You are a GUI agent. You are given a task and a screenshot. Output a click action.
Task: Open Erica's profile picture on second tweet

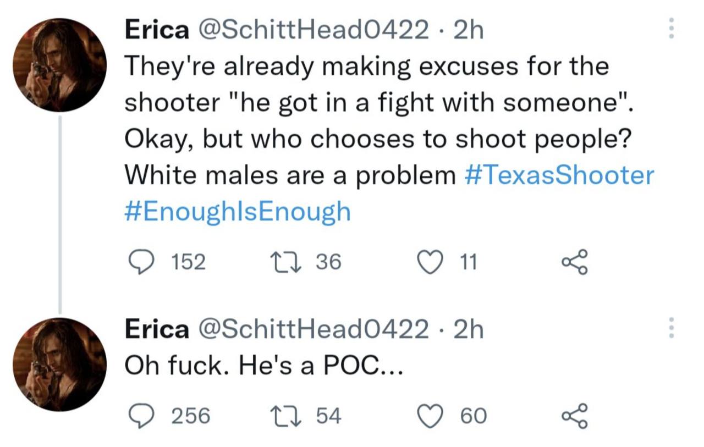point(59,365)
